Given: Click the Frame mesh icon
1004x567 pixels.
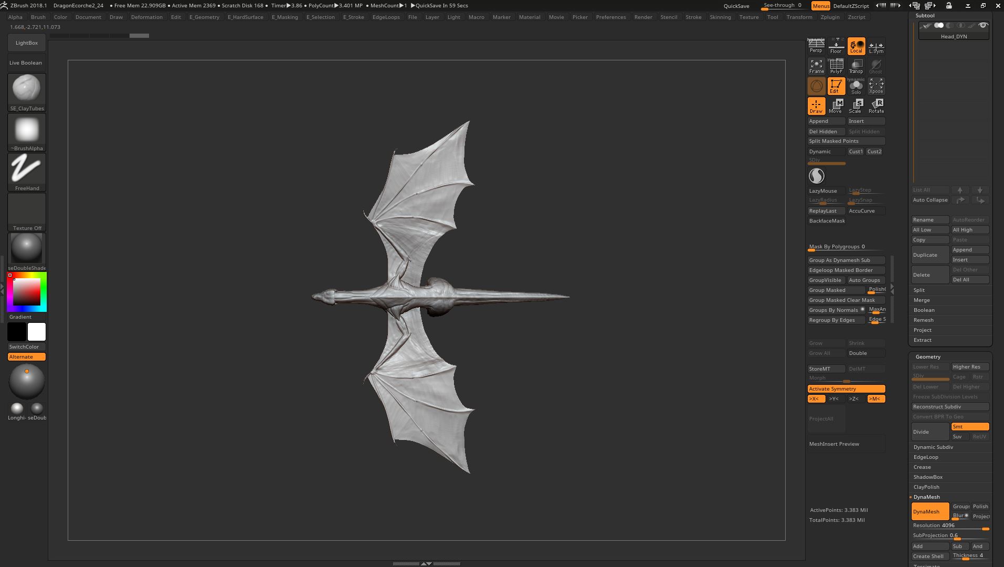Looking at the screenshot, I should tap(816, 66).
